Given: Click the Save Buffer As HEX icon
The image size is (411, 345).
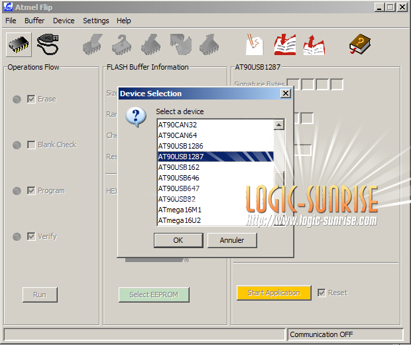Looking at the screenshot, I should [314, 44].
